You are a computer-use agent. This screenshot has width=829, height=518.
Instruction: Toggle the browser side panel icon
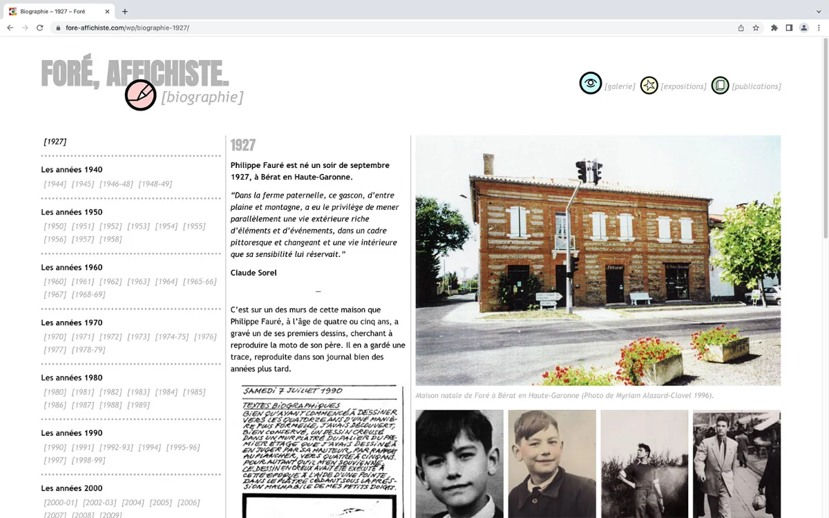coord(789,28)
